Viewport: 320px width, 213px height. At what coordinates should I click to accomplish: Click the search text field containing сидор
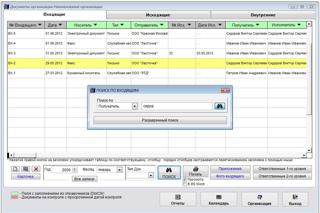point(176,106)
